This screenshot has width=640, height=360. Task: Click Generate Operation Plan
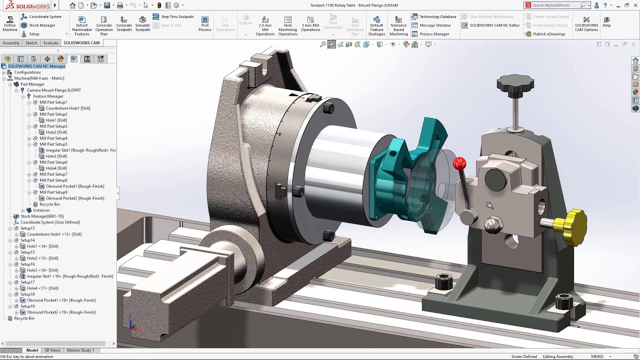point(104,26)
